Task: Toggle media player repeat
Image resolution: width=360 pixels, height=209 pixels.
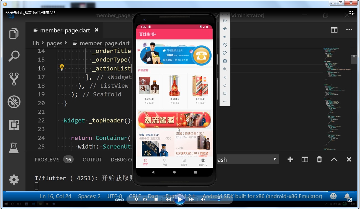Action: 145,199
